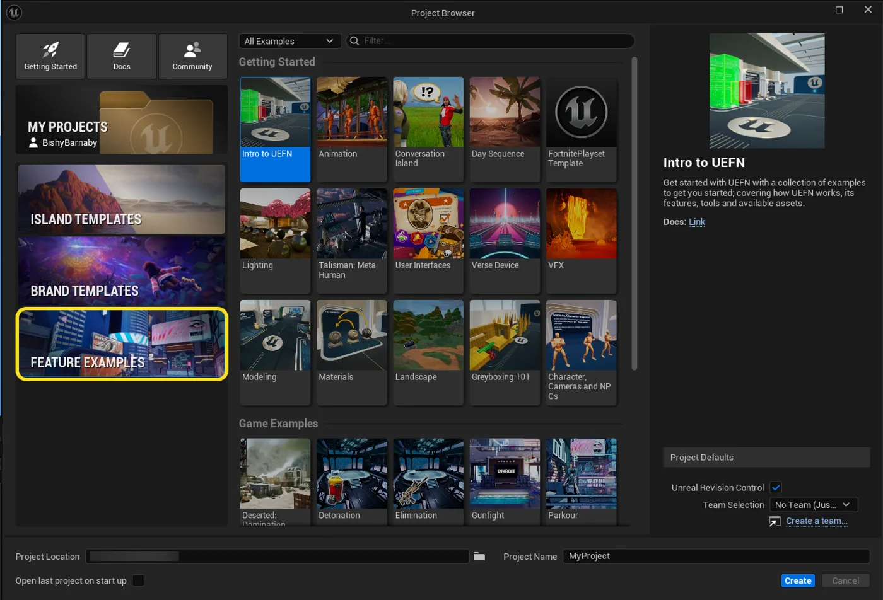
Task: Click the Getting Started section heading
Action: [x=277, y=62]
